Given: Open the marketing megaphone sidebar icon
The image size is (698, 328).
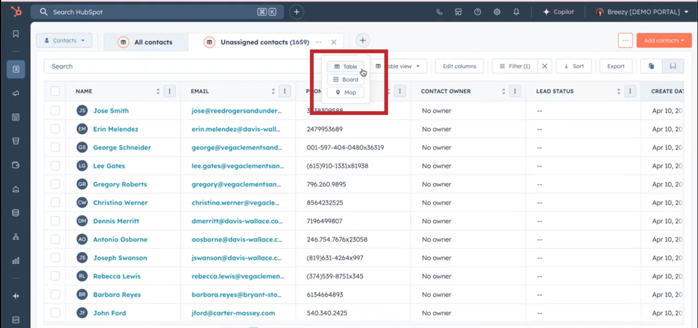Looking at the screenshot, I should click(16, 93).
